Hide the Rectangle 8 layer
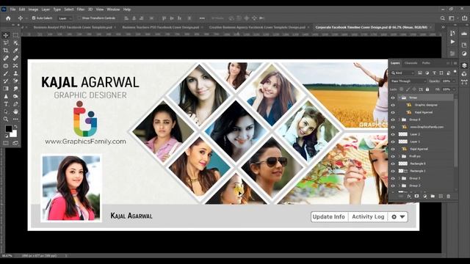This screenshot has height=264, width=470. 393,164
